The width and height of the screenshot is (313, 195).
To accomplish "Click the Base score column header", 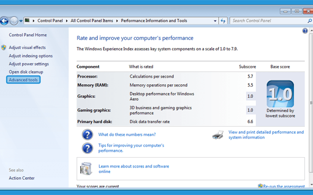I will [x=280, y=67].
